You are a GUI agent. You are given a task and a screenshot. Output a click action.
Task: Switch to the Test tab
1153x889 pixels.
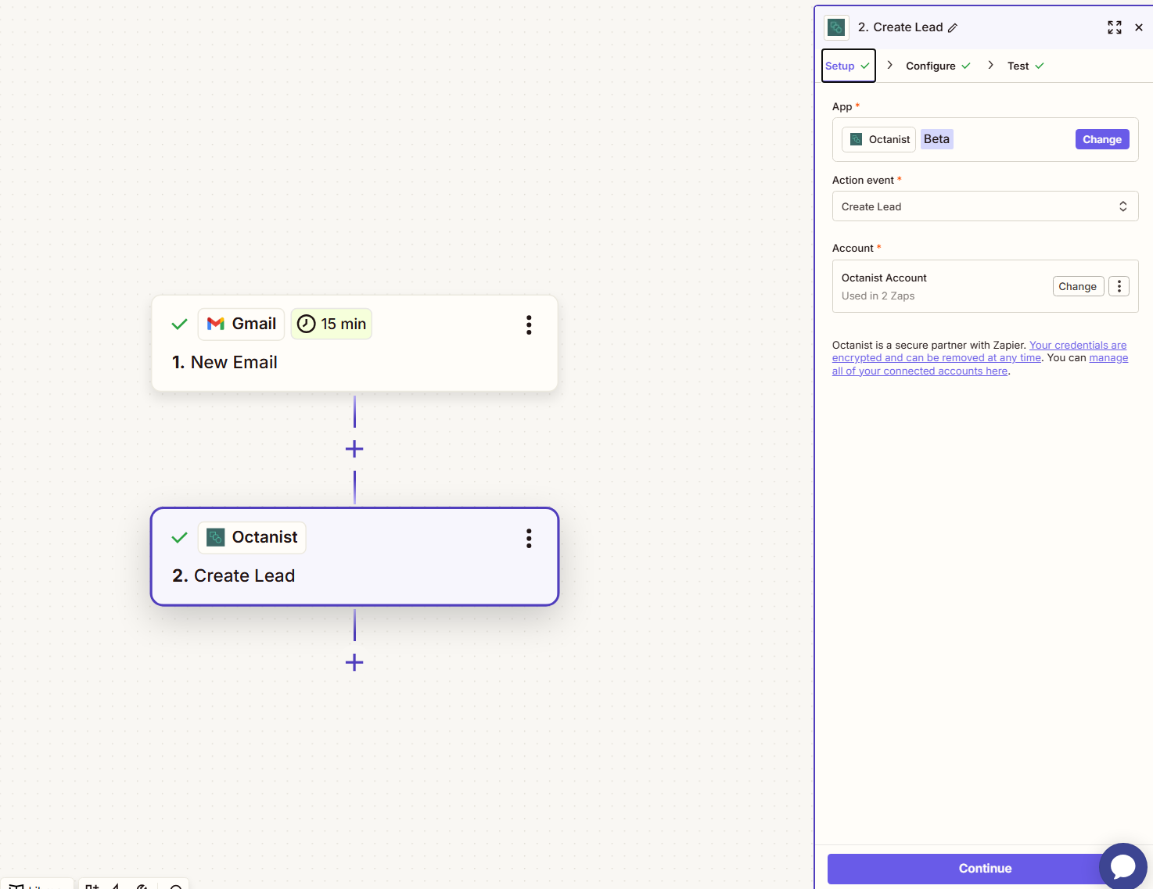pyautogui.click(x=1018, y=66)
